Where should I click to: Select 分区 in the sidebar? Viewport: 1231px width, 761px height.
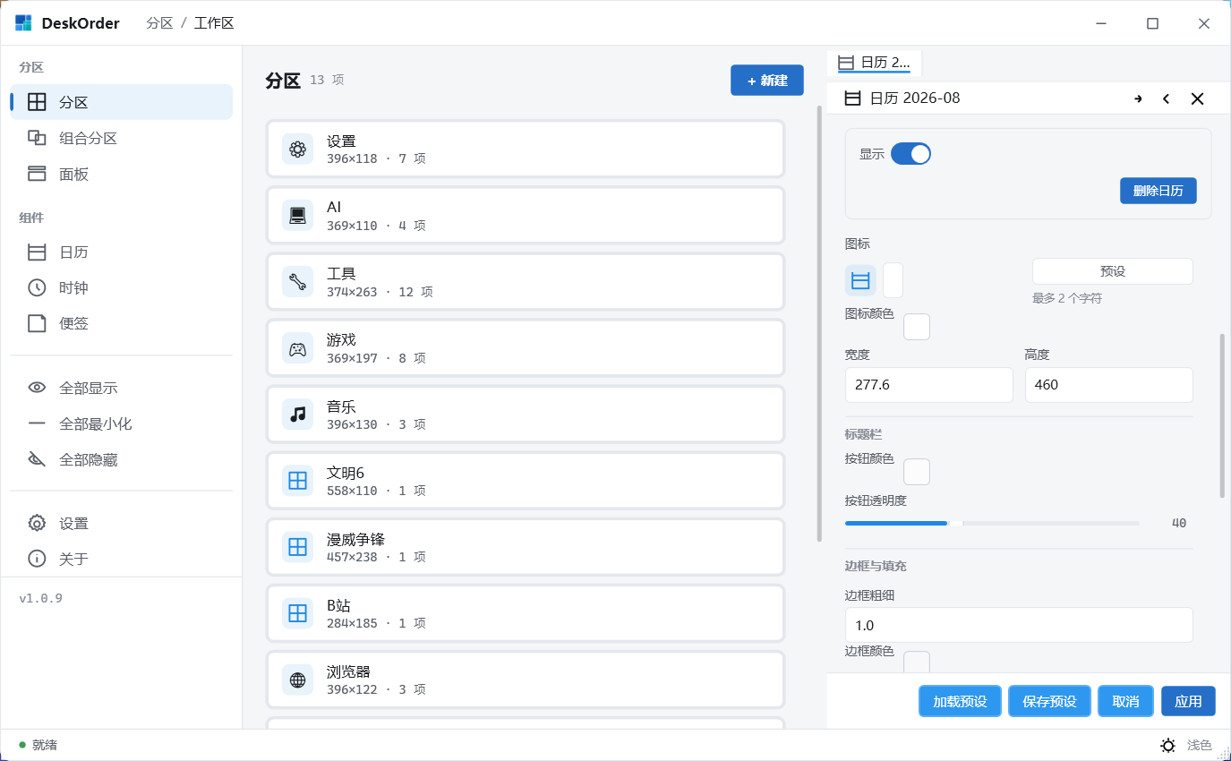click(x=122, y=102)
